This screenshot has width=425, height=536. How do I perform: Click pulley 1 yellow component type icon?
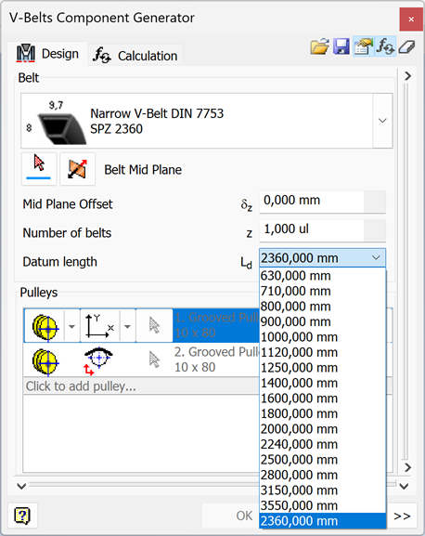(x=45, y=327)
